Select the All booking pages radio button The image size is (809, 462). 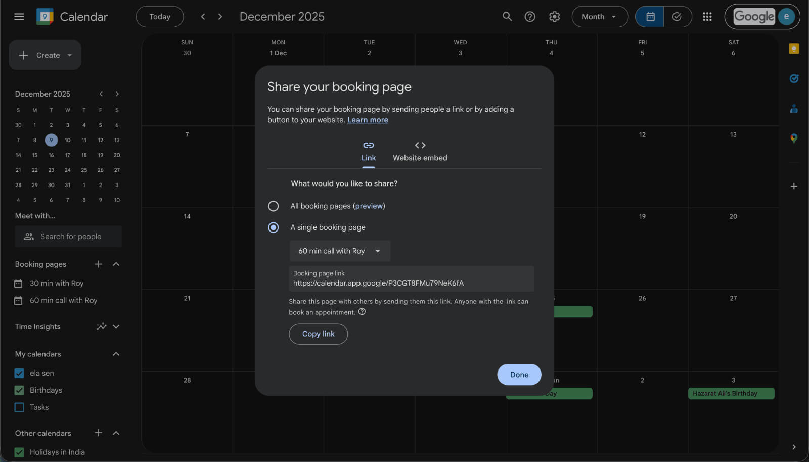point(274,206)
